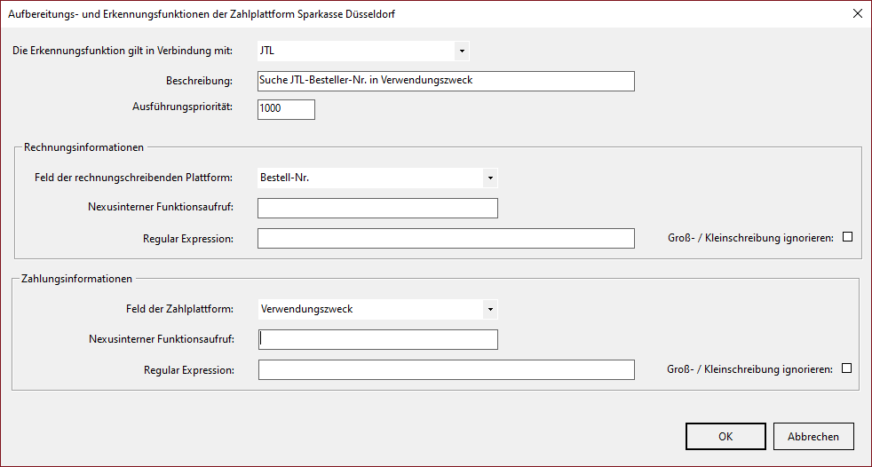Expand the Bestell-Nr. field dropdown
This screenshot has height=467, width=872.
[x=377, y=178]
